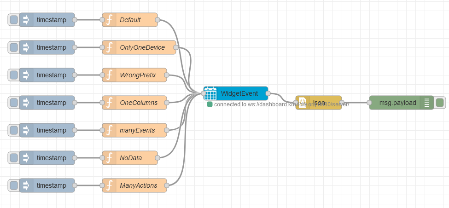Click the function icon on Default node
This screenshot has width=449, height=208.
tap(110, 20)
